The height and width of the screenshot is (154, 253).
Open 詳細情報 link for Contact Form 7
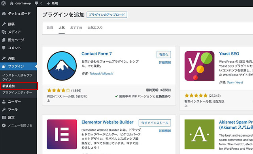(x=165, y=62)
